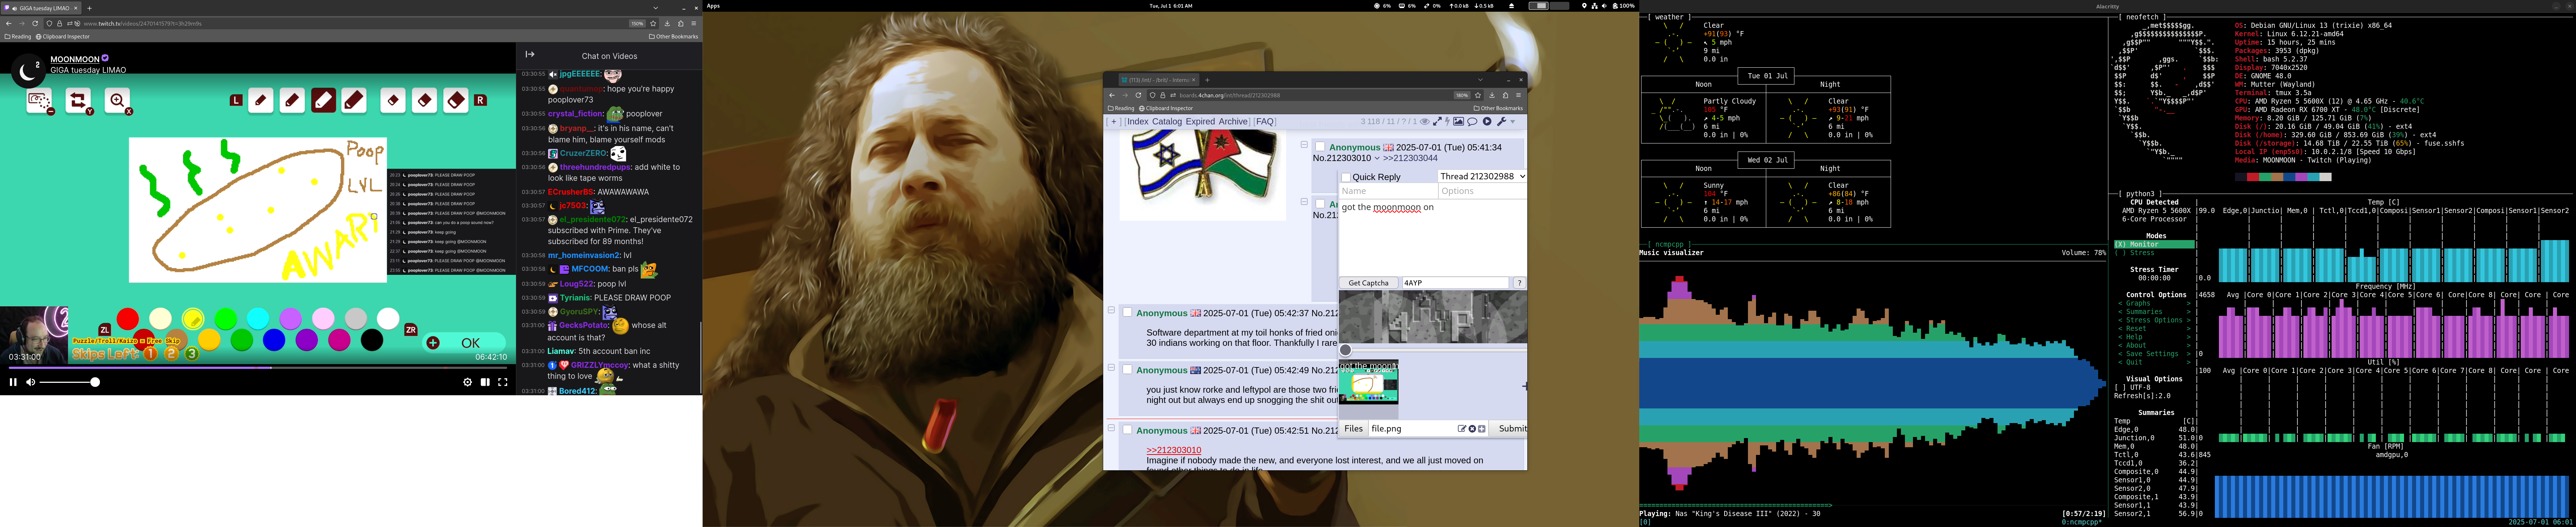Click the 4chan speech bubble icon
Image resolution: width=2576 pixels, height=527 pixels.
pyautogui.click(x=1472, y=122)
